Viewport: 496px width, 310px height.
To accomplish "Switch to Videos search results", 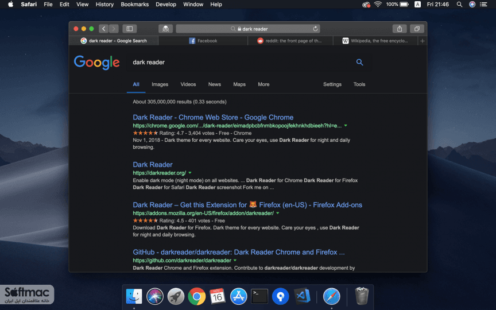I will pyautogui.click(x=188, y=84).
